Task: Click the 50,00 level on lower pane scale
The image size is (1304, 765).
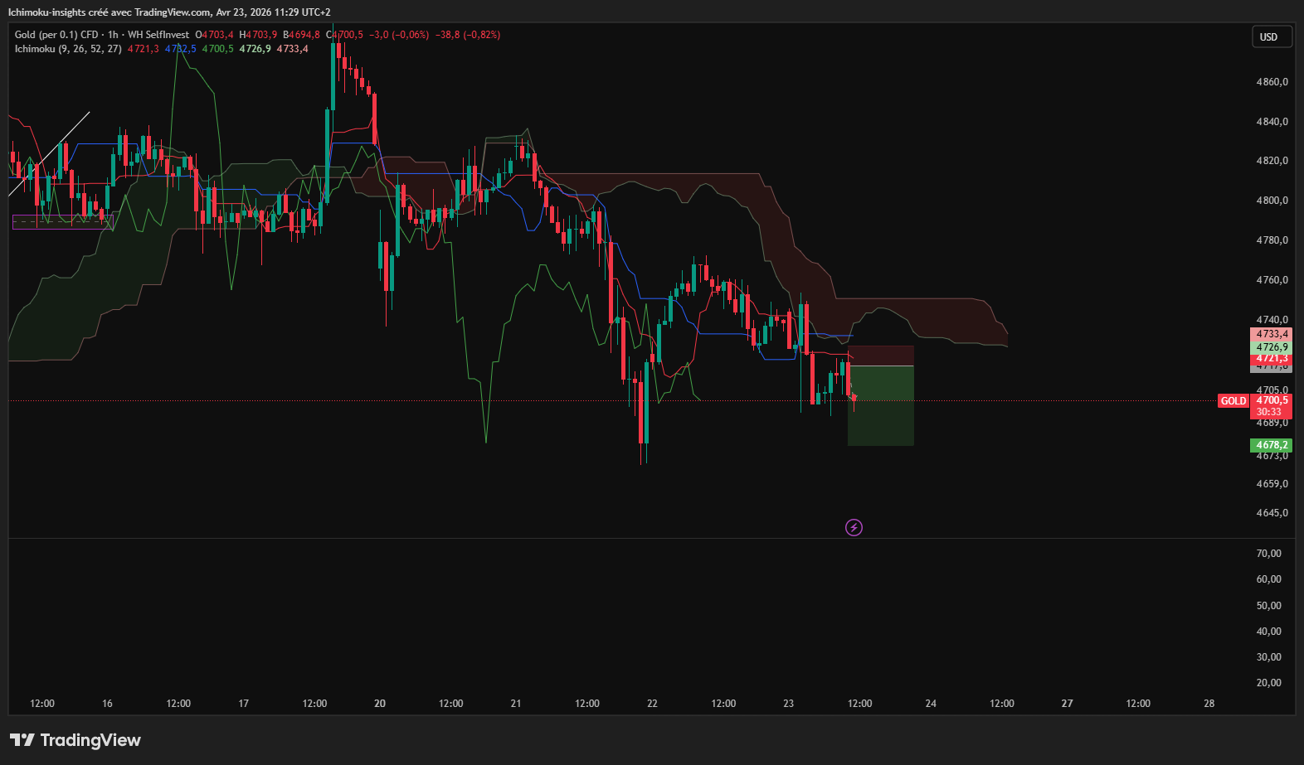Action: [1268, 606]
